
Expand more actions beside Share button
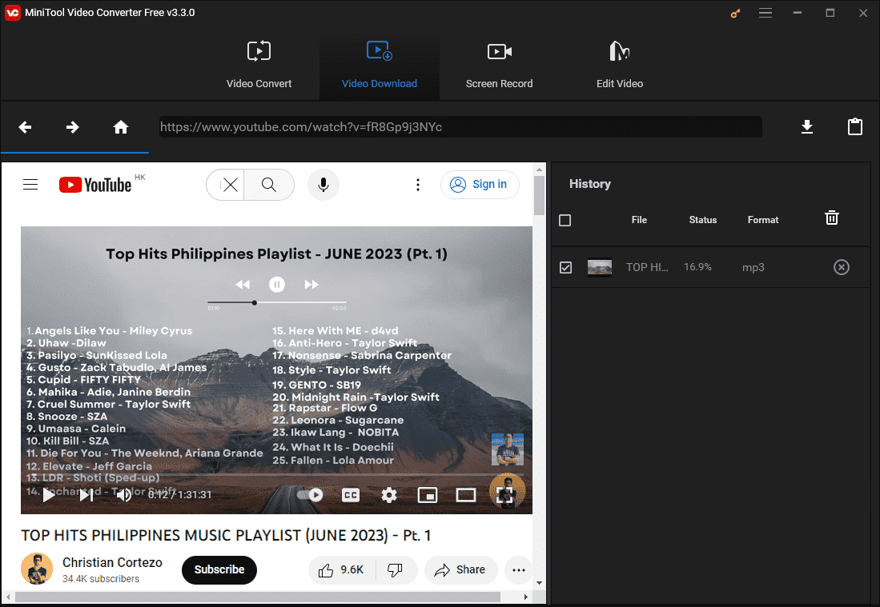[x=519, y=570]
